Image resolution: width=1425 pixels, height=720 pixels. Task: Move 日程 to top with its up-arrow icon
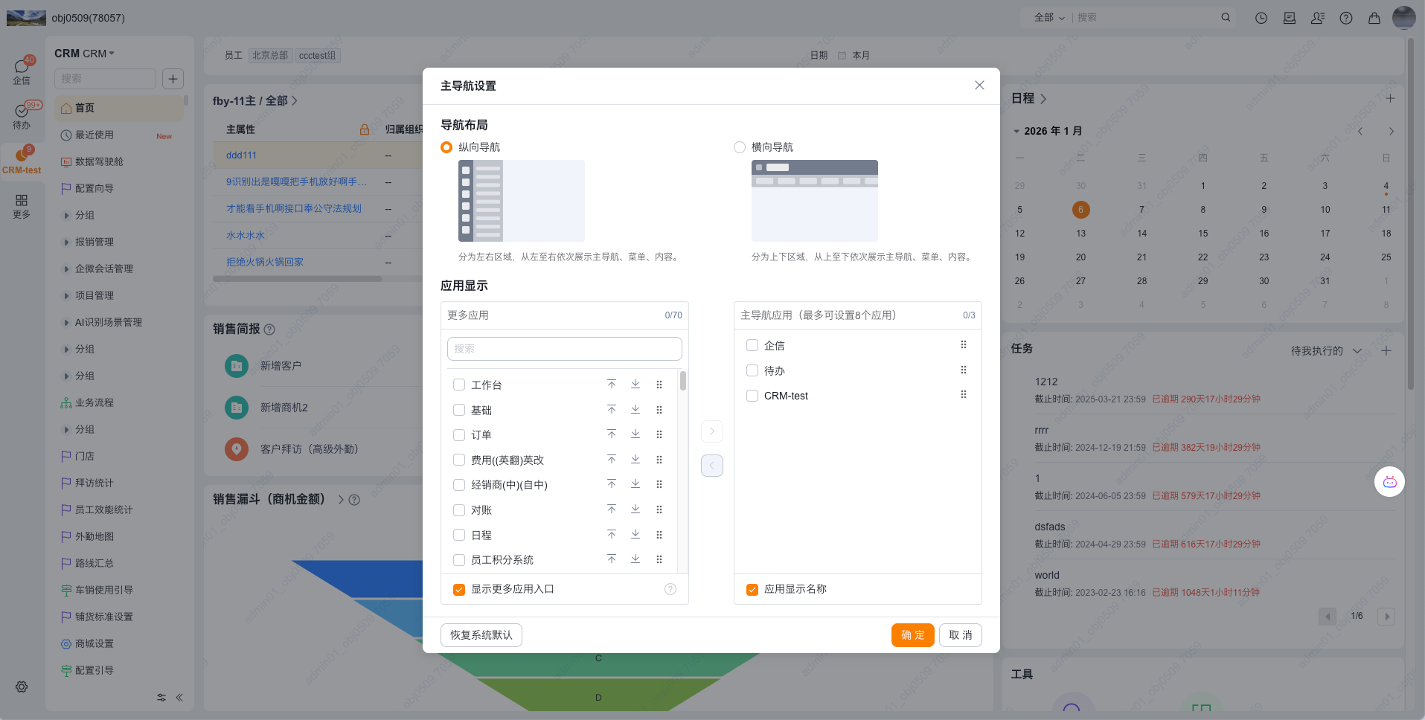click(612, 535)
